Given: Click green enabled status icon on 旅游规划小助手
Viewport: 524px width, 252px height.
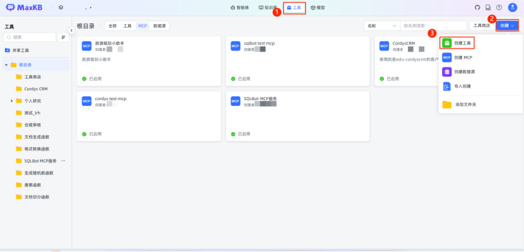Looking at the screenshot, I should [x=84, y=79].
